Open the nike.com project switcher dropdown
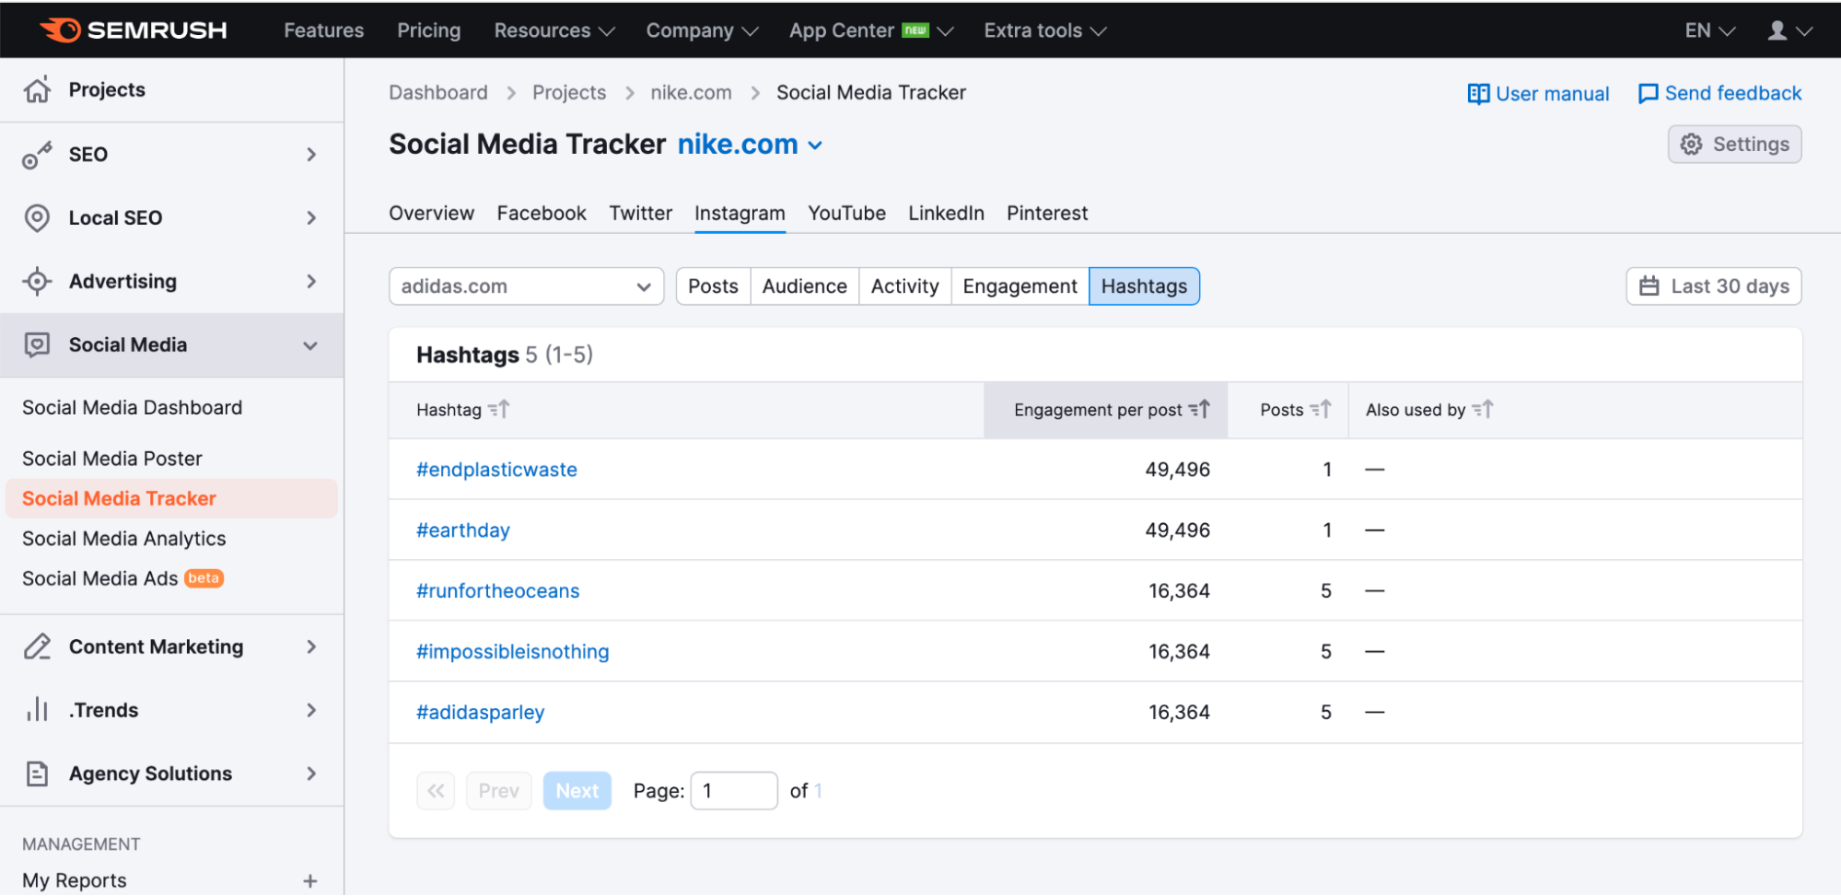1841x896 pixels. click(x=751, y=145)
